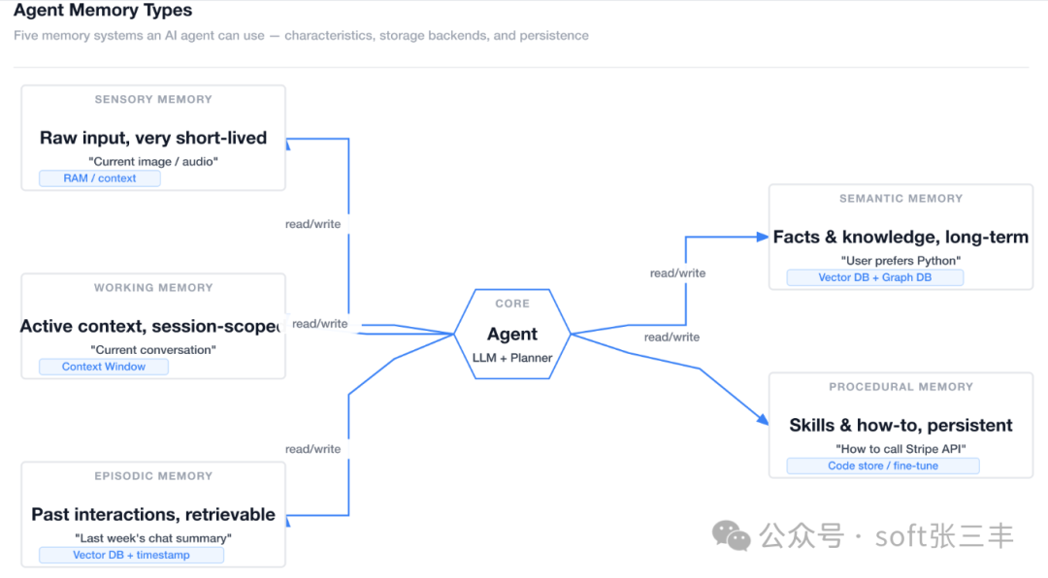Click the "Code store / fine-tune" tag

(883, 466)
